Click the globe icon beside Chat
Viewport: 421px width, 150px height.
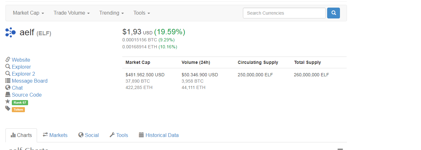8,88
